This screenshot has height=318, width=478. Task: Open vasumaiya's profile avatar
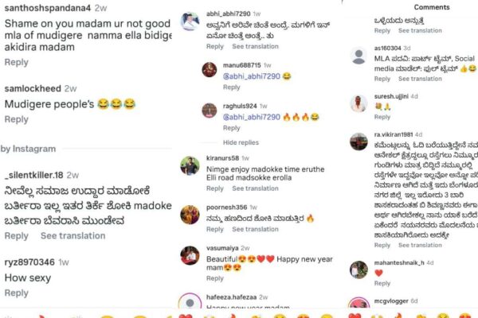tap(190, 255)
